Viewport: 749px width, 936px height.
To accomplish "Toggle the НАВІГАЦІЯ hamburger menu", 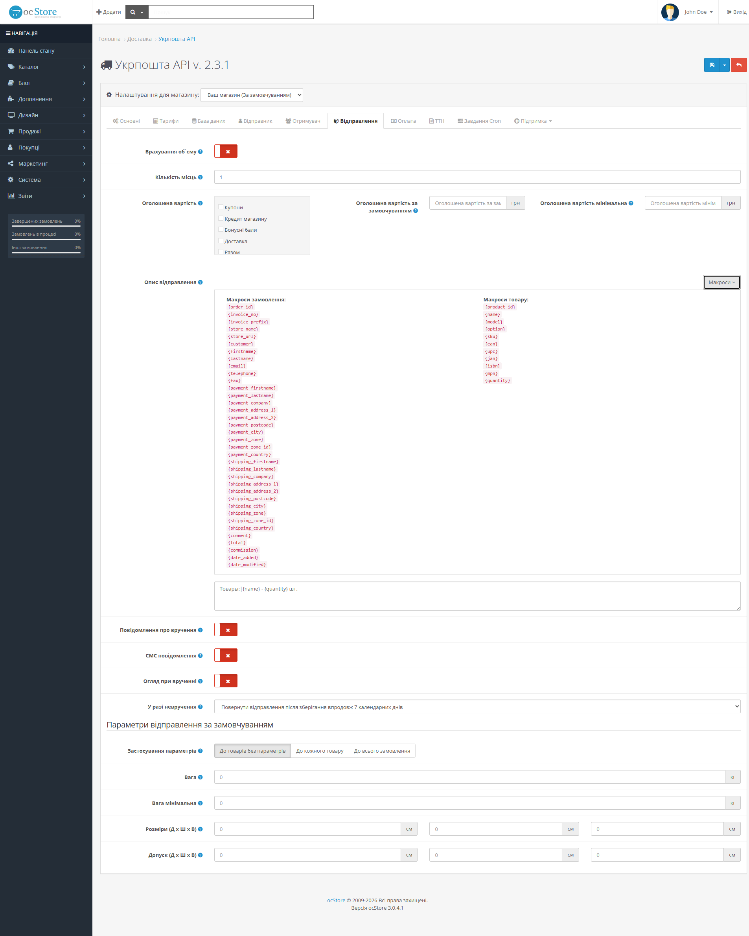I will point(22,33).
